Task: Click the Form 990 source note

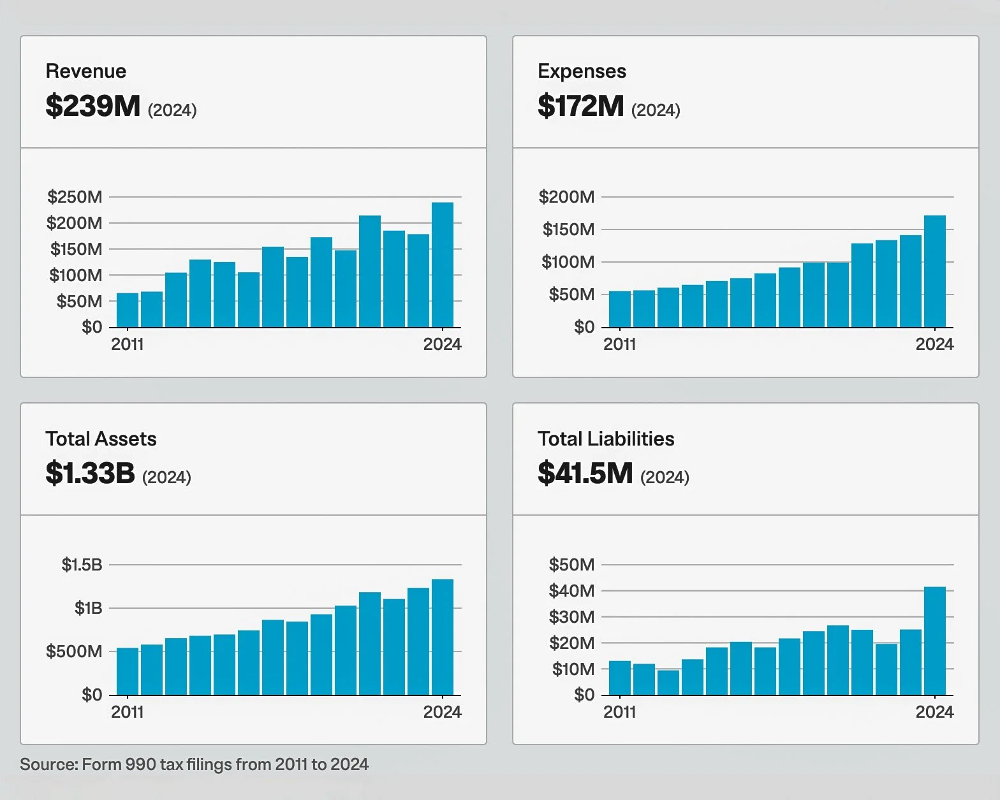Action: (x=195, y=764)
